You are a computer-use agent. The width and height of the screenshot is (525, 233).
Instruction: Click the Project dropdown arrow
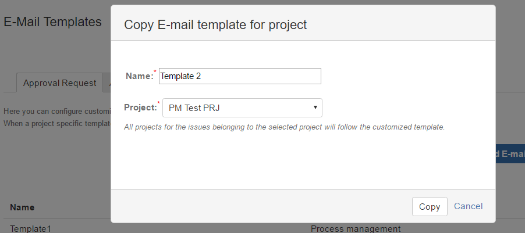[x=315, y=107]
